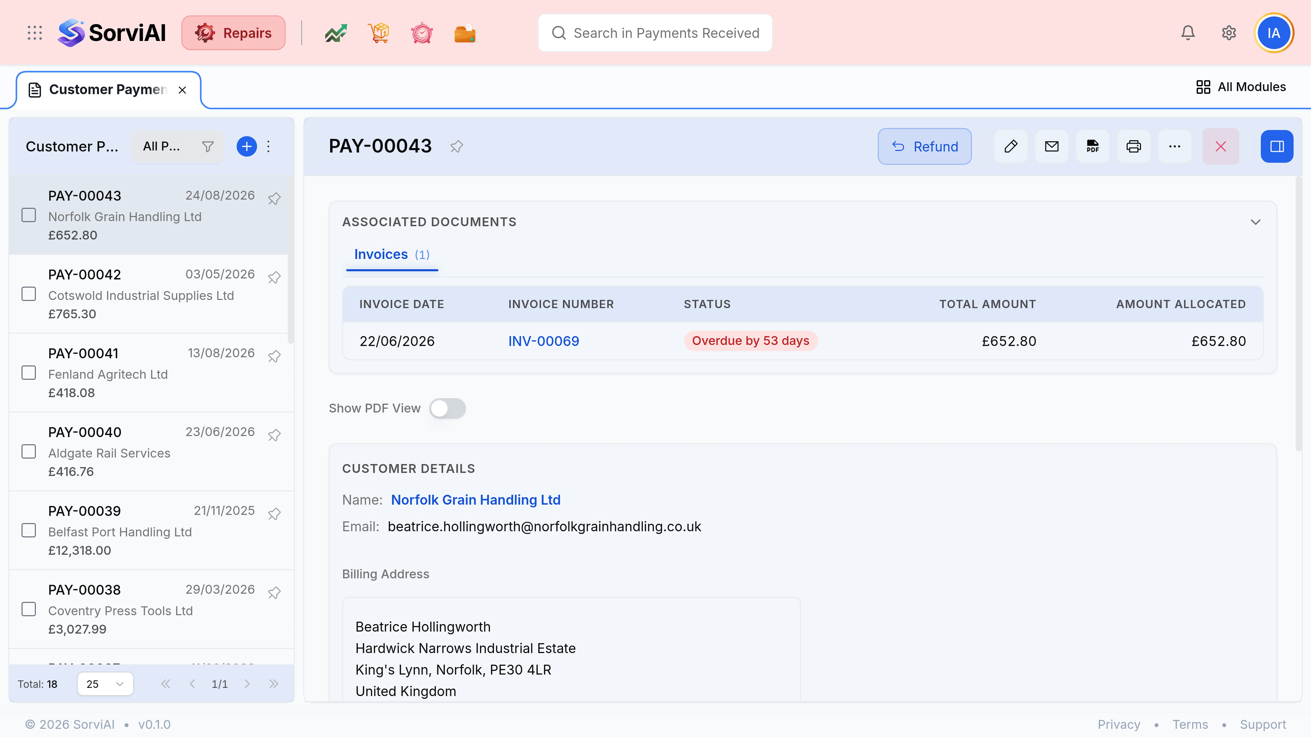Open more actions ellipsis menu
This screenshot has width=1311, height=737.
click(1174, 146)
